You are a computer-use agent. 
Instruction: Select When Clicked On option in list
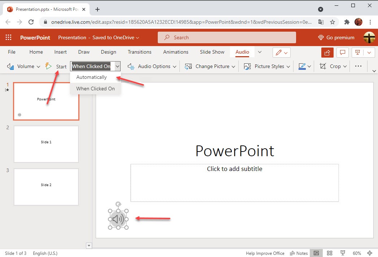95,89
